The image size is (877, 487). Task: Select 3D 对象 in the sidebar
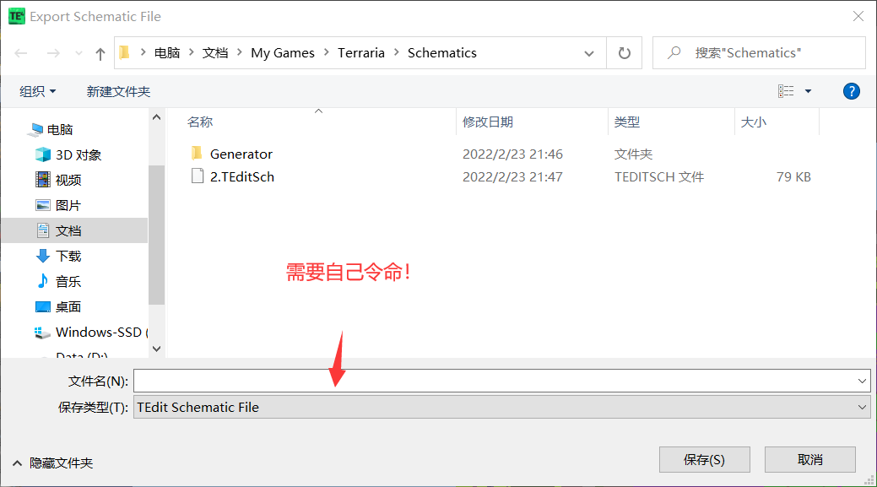click(x=78, y=154)
